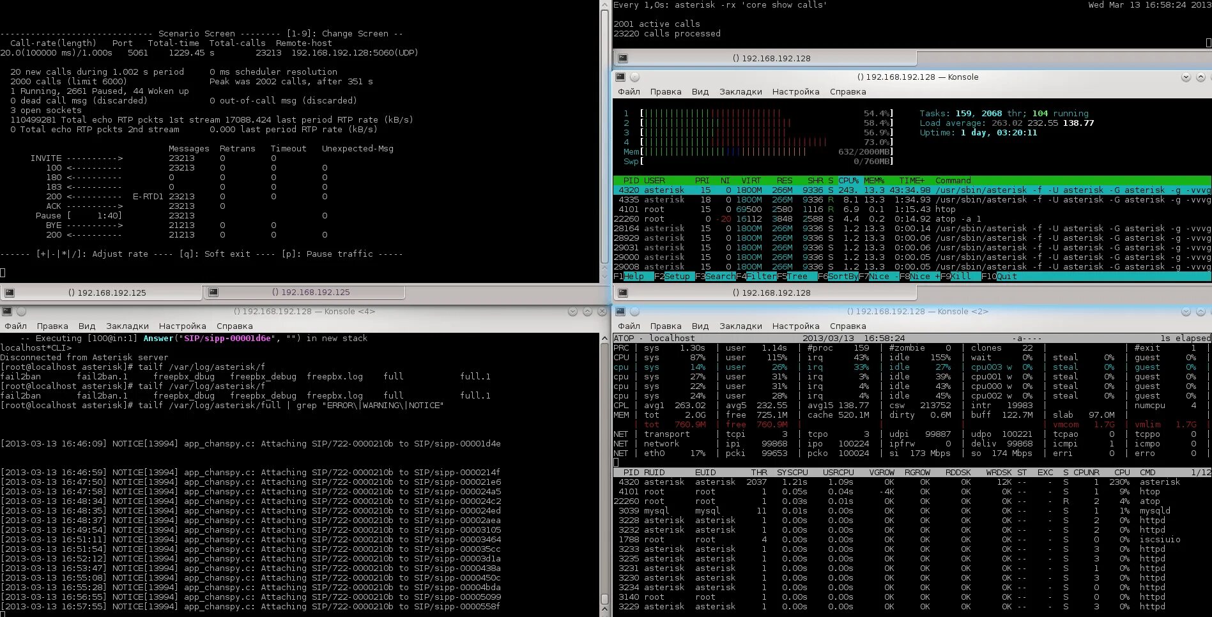Click scroll-down arrow at bottom of sipp terminal scrollbar

(604, 277)
